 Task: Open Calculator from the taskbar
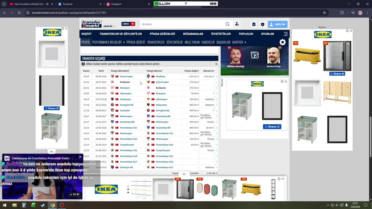24,205
